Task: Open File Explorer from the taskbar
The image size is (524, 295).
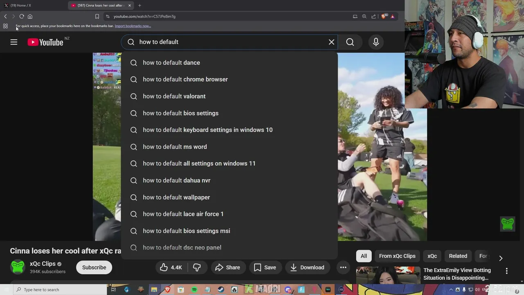Action: coord(154,290)
